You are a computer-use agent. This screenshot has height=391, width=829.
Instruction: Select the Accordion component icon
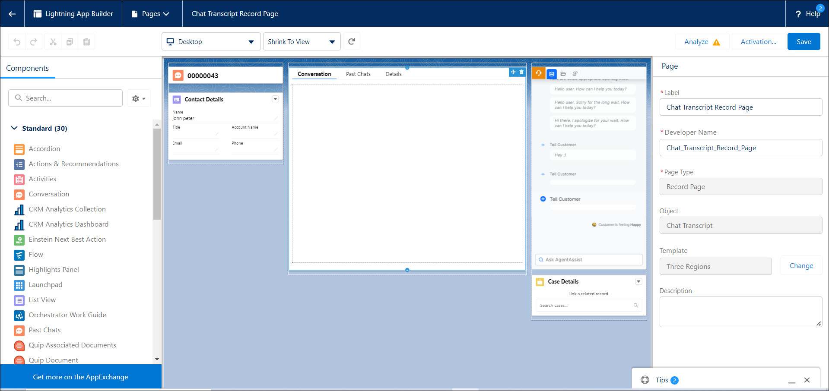coord(19,149)
